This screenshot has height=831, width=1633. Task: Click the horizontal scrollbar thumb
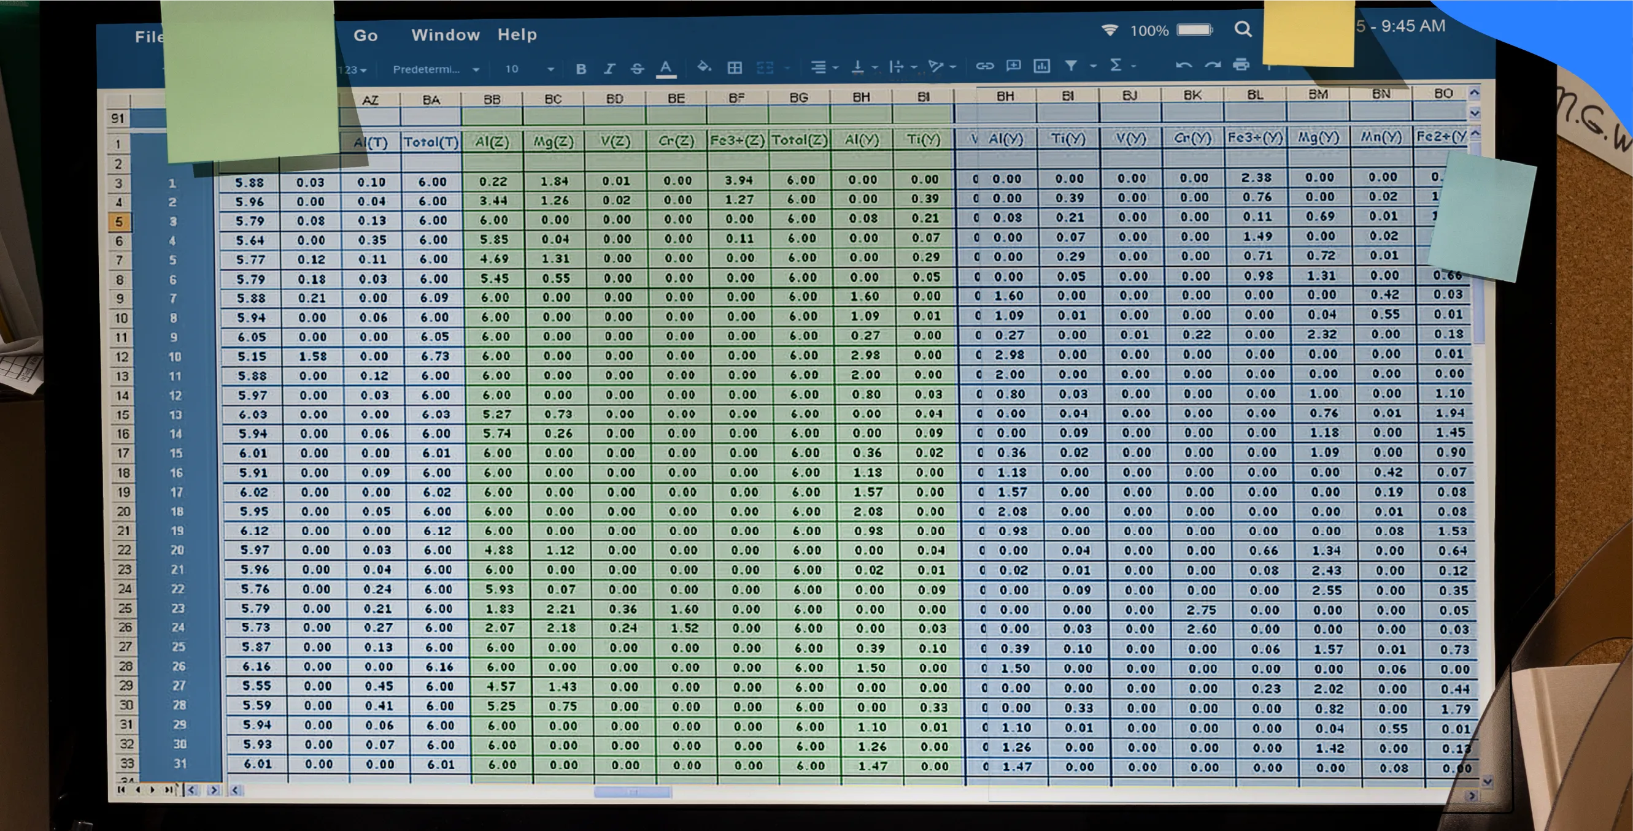[x=632, y=792]
